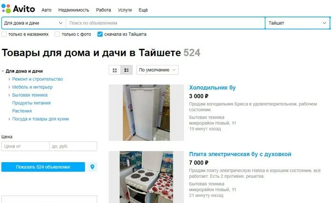Open Недвижимость in top menu
Screen dimensions: 331x203
74,10
